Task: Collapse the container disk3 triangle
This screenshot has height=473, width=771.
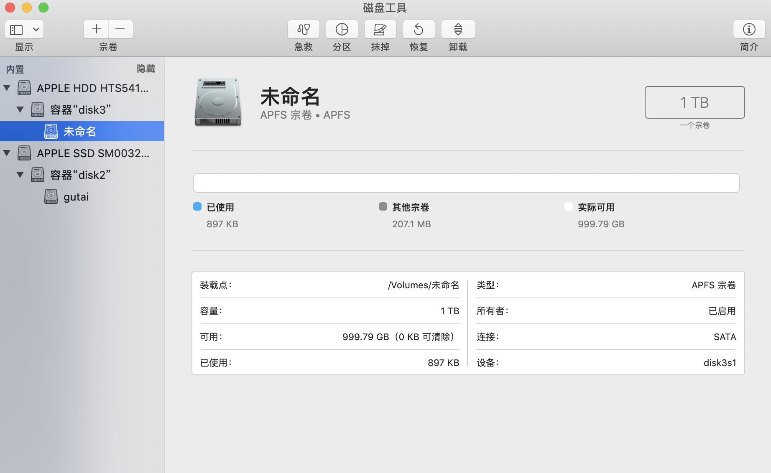Action: 20,109
